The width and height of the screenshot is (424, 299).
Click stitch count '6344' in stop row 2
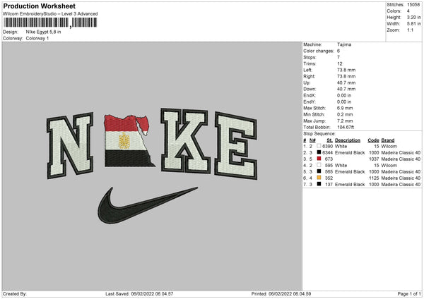(327, 153)
